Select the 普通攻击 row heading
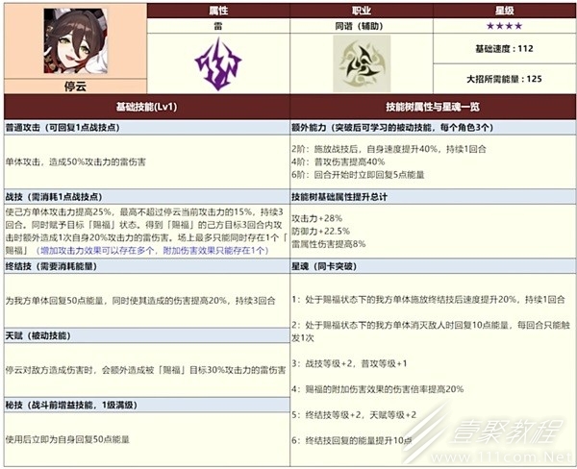The image size is (577, 469). click(x=147, y=128)
